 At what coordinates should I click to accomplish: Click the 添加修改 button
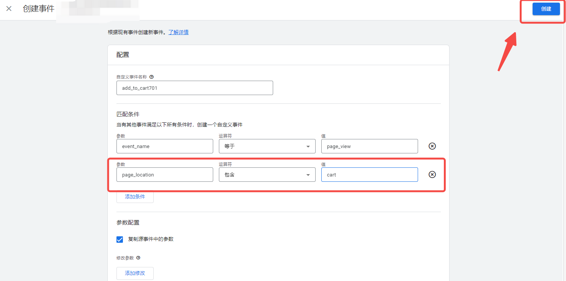click(x=135, y=273)
